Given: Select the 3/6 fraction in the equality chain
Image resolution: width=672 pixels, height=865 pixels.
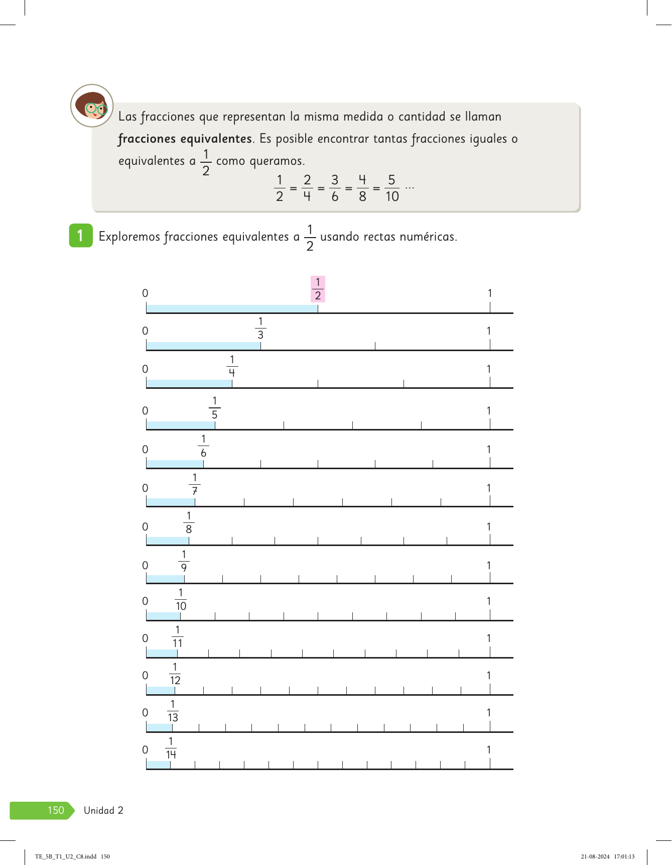Looking at the screenshot, I should (x=335, y=188).
